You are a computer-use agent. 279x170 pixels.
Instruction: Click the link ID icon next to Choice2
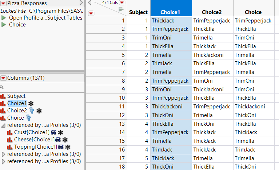tap(32, 111)
